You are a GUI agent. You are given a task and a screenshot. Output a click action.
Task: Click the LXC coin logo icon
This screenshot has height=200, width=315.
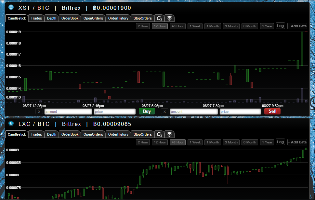[11, 124]
